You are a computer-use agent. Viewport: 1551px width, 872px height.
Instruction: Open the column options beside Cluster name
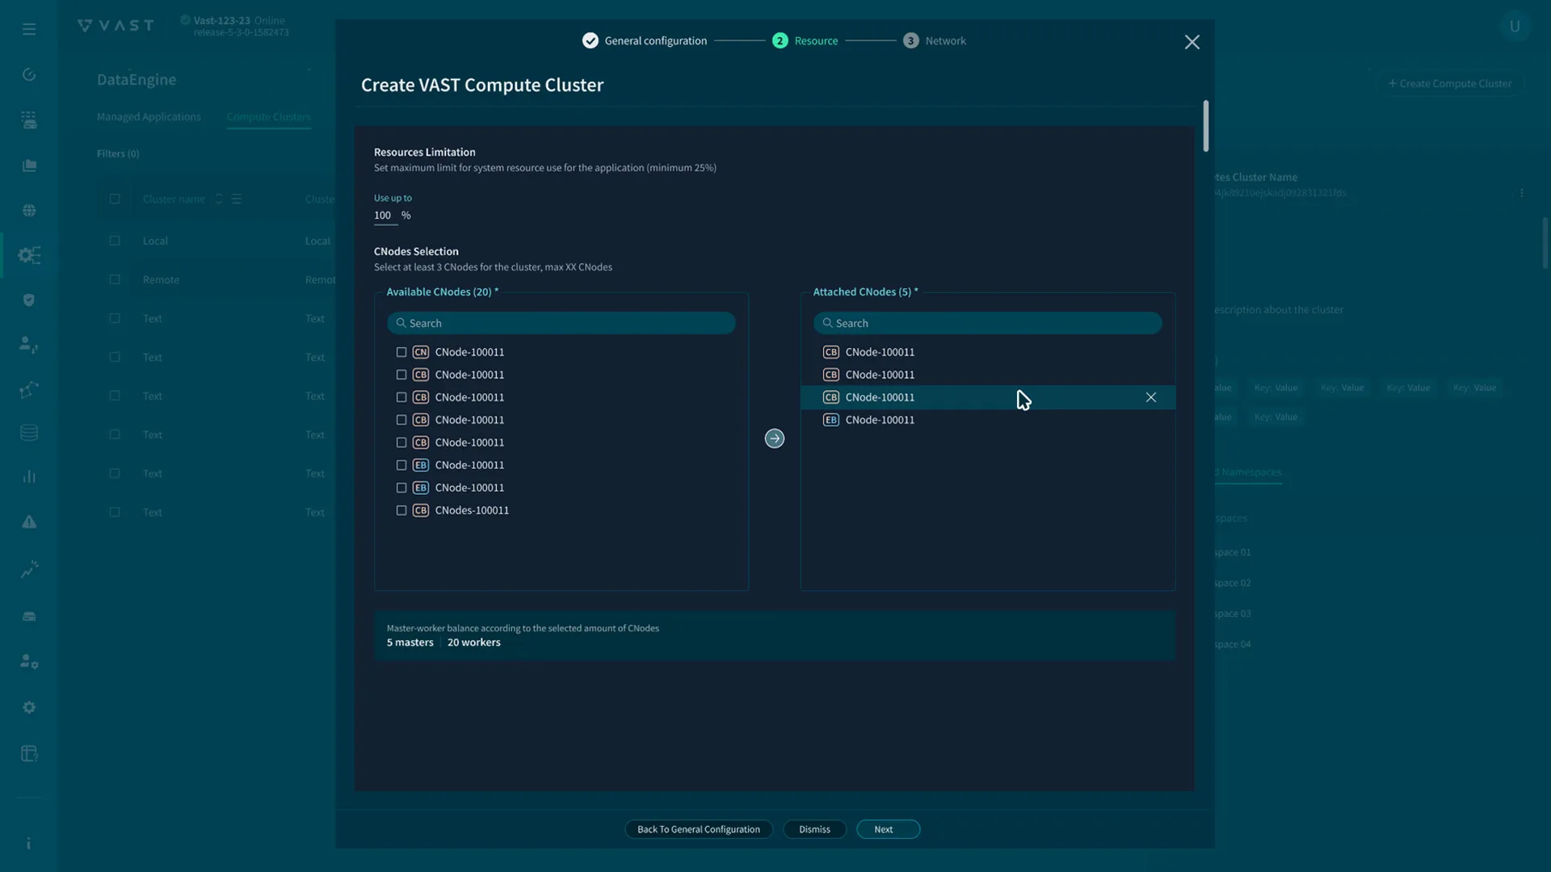click(237, 199)
